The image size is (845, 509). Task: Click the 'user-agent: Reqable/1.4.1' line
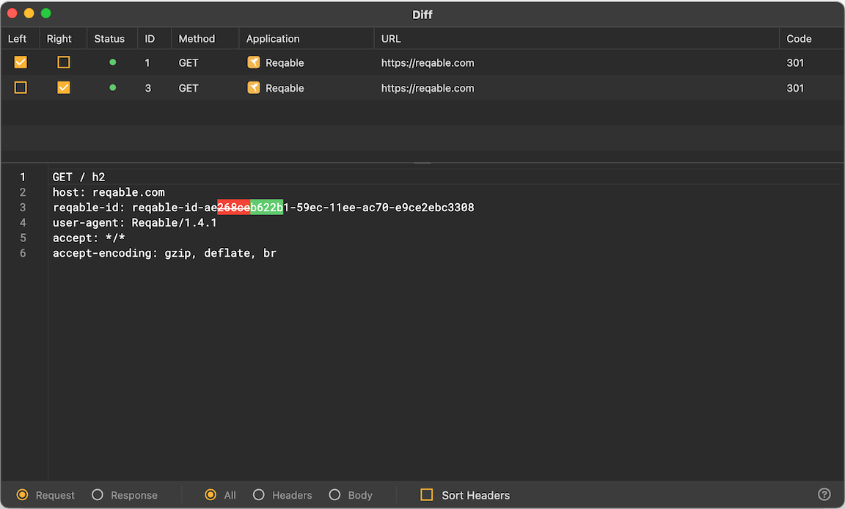tap(135, 222)
